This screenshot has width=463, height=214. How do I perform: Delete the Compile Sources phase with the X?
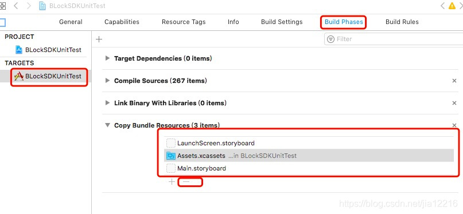[454, 81]
